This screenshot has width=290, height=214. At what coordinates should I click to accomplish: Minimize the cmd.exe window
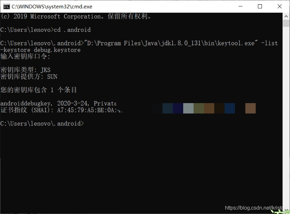[x=240, y=6]
